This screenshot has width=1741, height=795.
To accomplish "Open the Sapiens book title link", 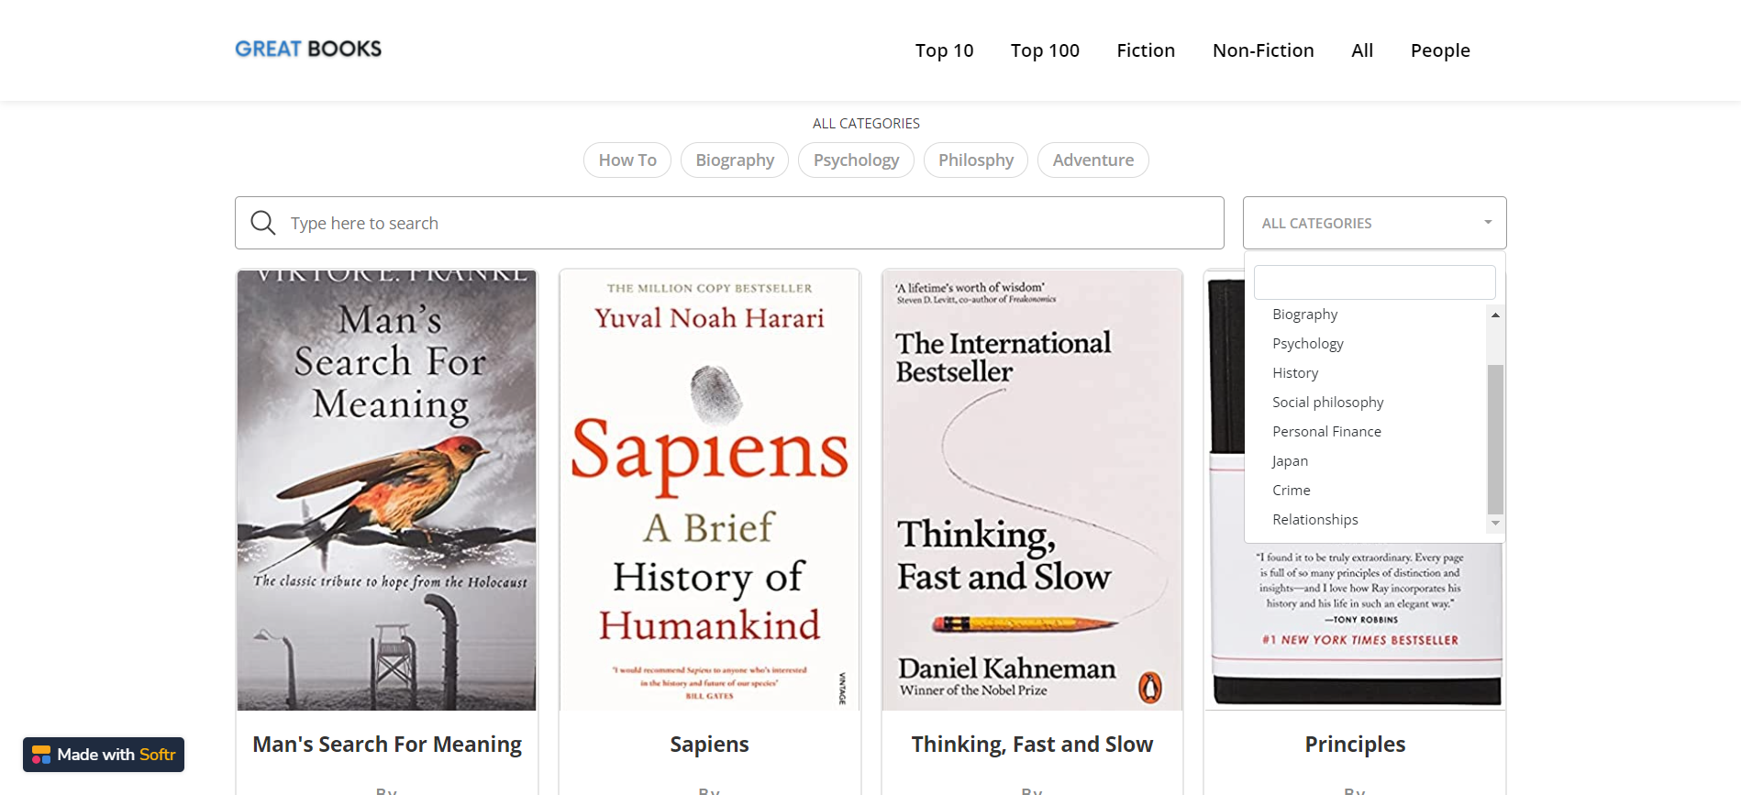I will click(x=708, y=744).
